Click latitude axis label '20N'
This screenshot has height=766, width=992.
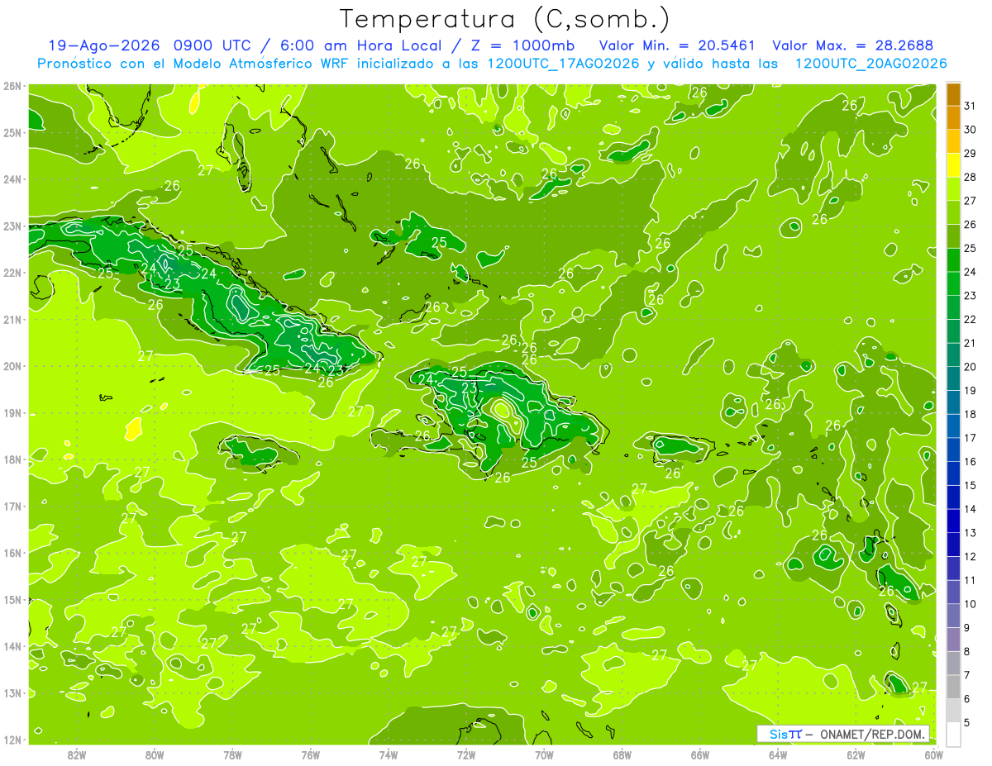click(x=12, y=366)
